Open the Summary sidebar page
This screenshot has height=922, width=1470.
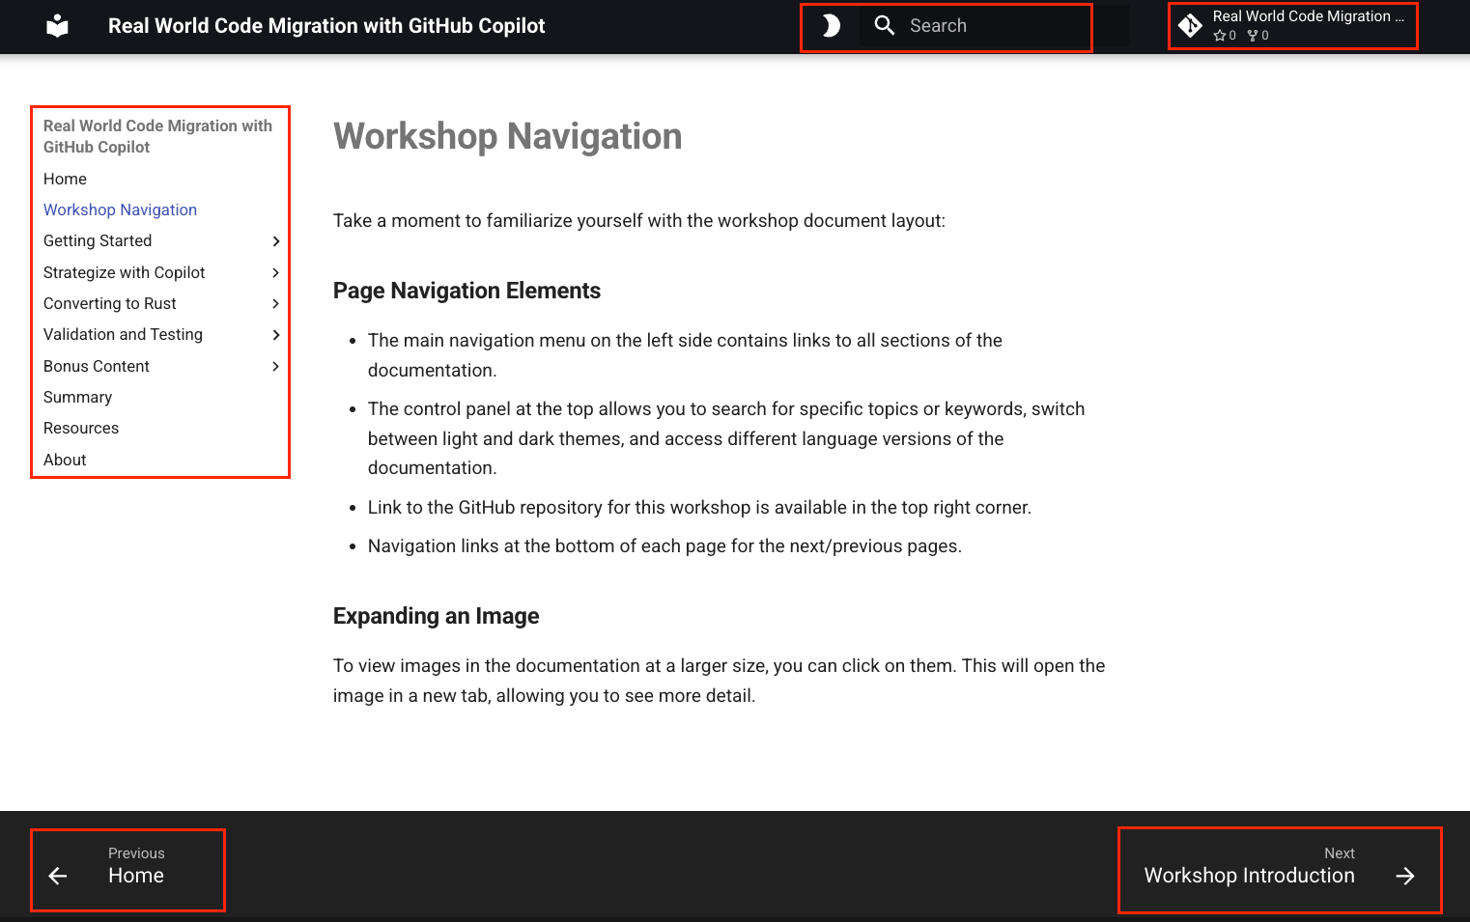point(77,397)
